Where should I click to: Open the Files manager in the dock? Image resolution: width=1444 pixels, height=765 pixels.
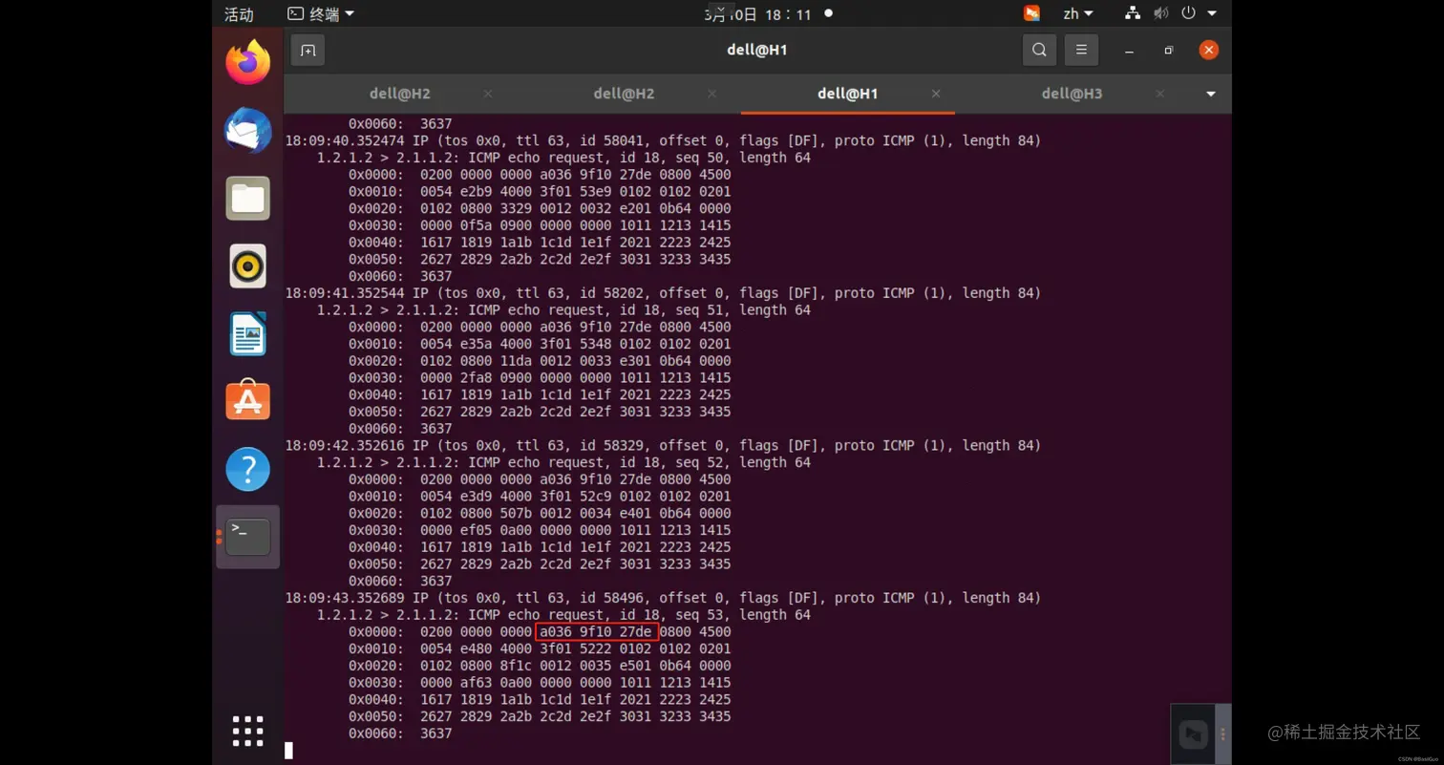[x=248, y=199]
